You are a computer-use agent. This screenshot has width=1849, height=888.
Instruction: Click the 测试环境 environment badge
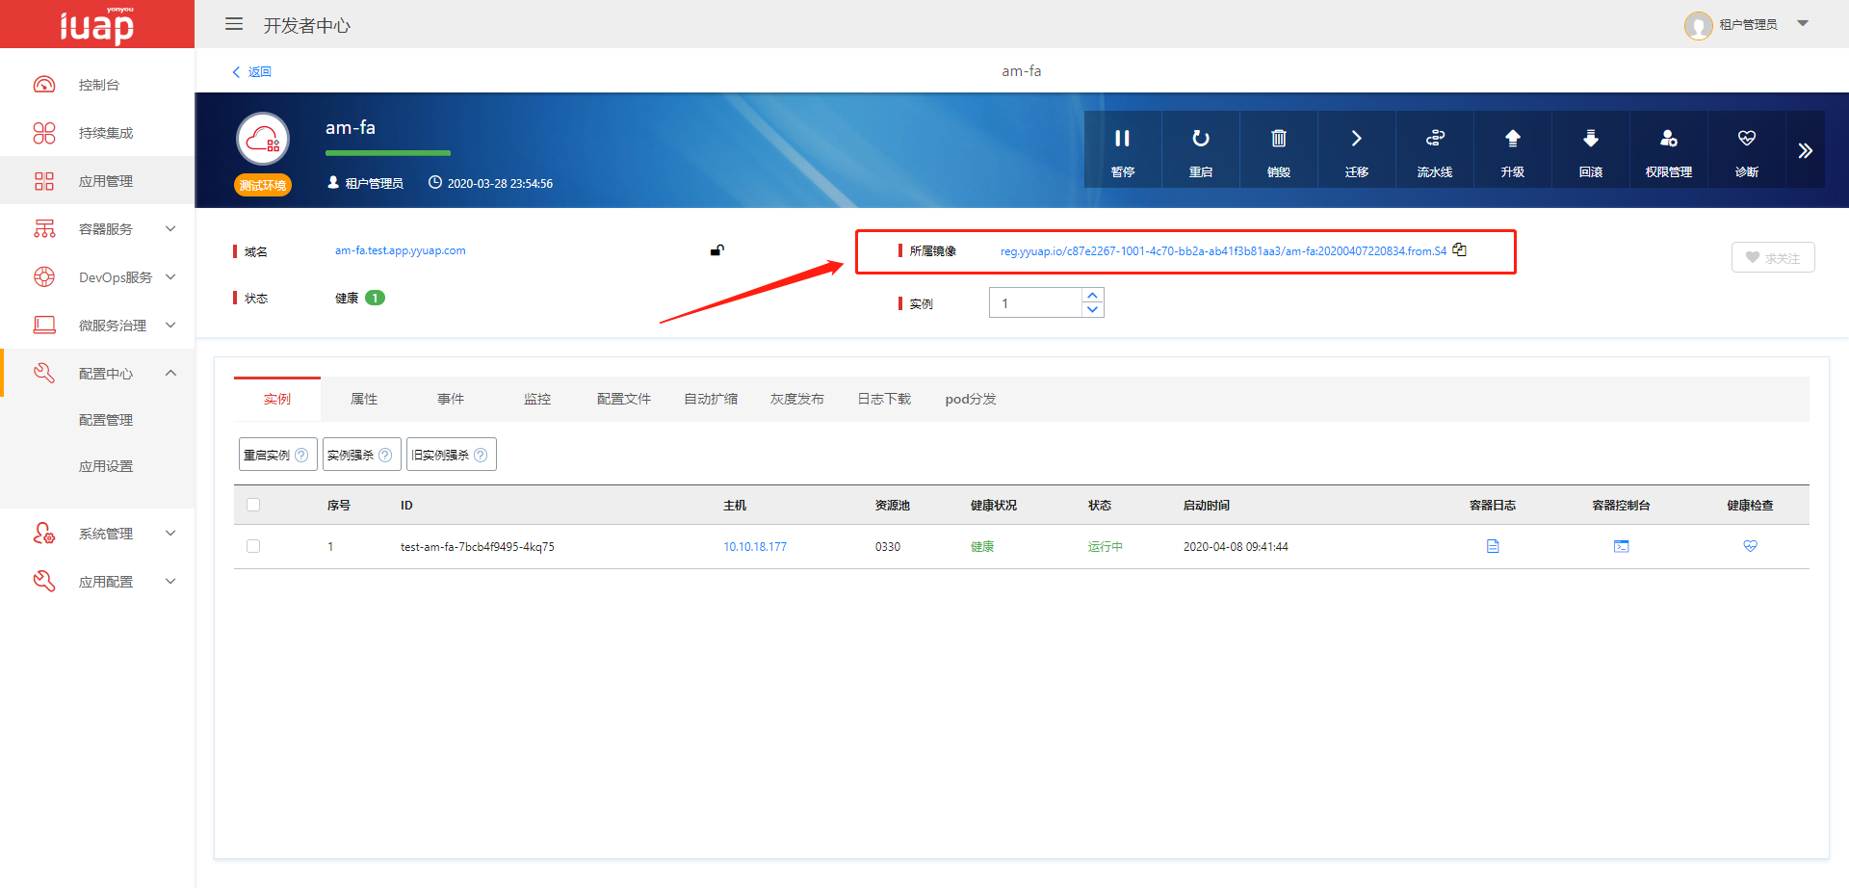coord(263,185)
